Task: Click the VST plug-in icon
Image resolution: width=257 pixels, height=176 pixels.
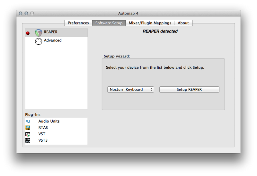Action: [x=28, y=134]
